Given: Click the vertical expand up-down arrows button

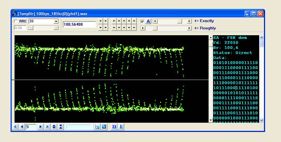Looking at the screenshot, I should (54, 127).
